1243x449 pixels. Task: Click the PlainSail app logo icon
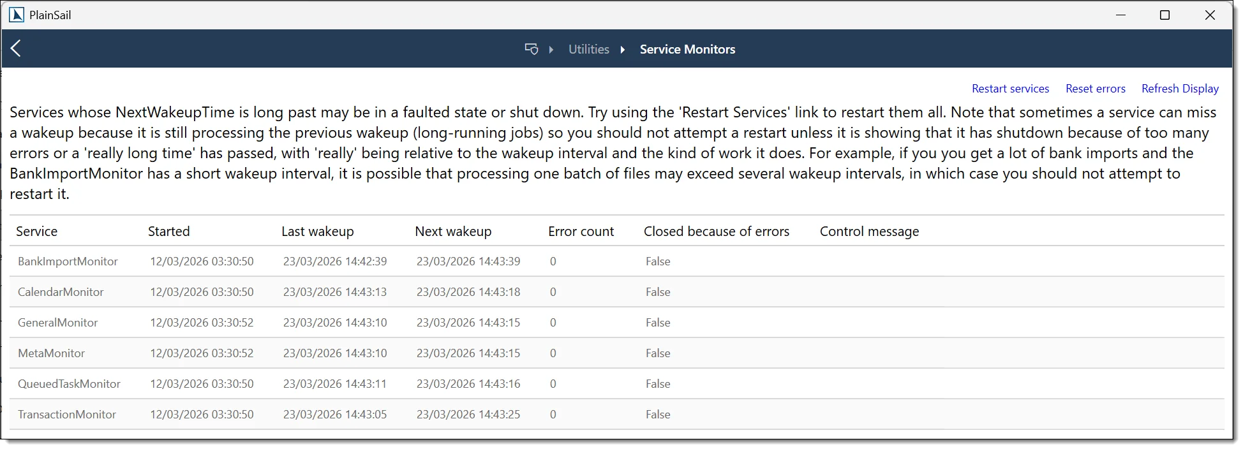pos(17,15)
